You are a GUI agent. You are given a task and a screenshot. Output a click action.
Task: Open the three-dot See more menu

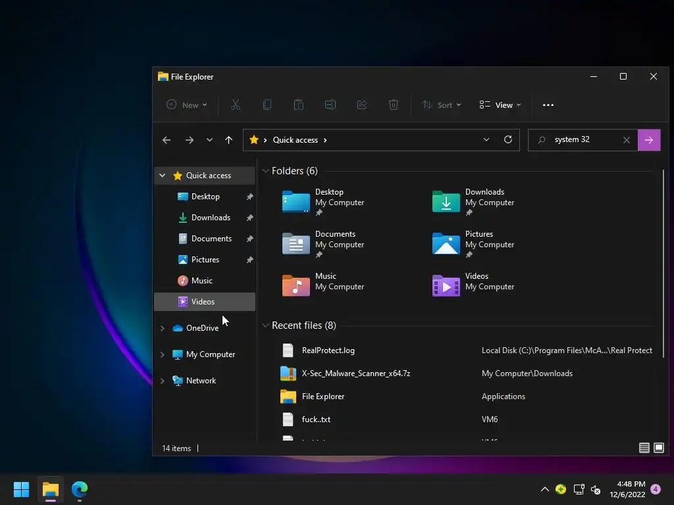[548, 105]
